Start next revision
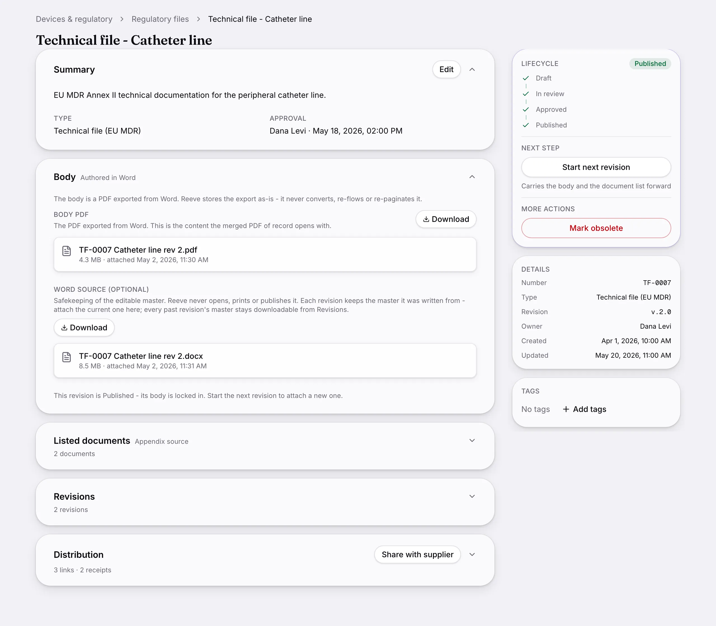 coord(596,167)
